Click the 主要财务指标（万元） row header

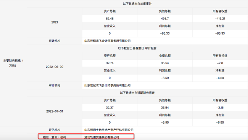(13, 63)
